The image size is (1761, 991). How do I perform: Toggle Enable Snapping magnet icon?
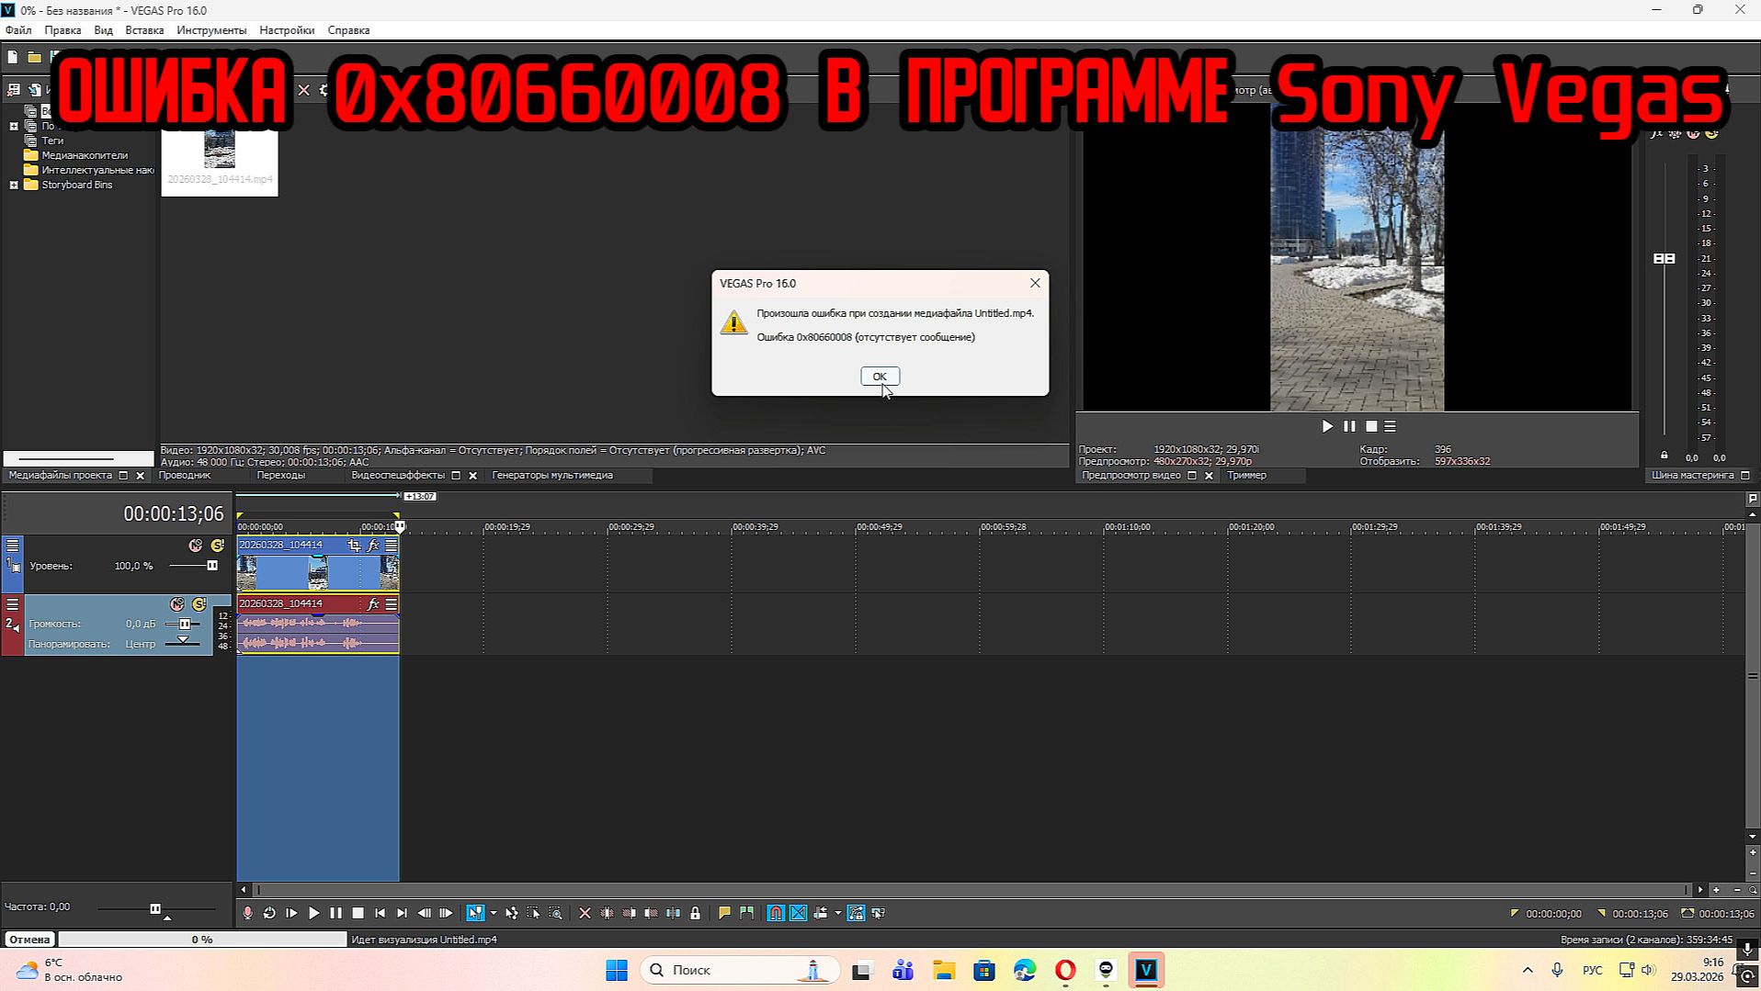pyautogui.click(x=776, y=913)
